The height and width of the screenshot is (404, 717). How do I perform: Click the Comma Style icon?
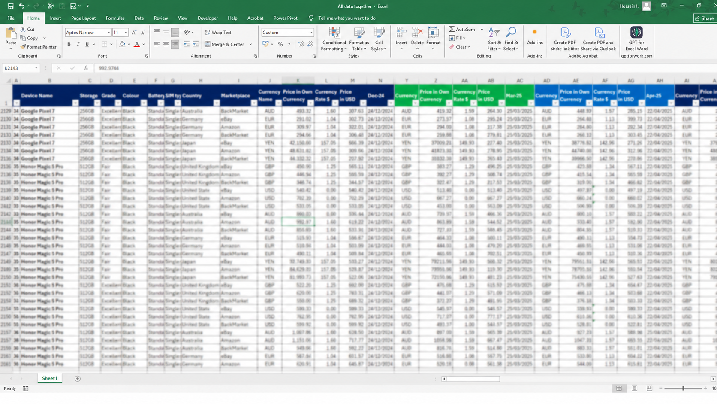pos(289,44)
